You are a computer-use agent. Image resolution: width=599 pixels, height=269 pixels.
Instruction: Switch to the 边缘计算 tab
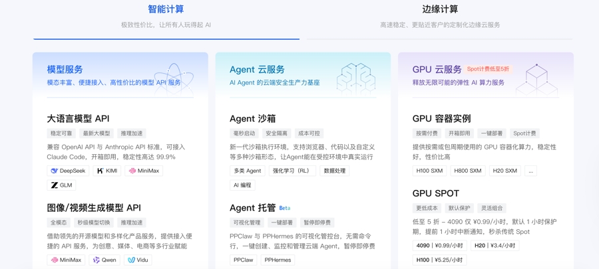440,9
